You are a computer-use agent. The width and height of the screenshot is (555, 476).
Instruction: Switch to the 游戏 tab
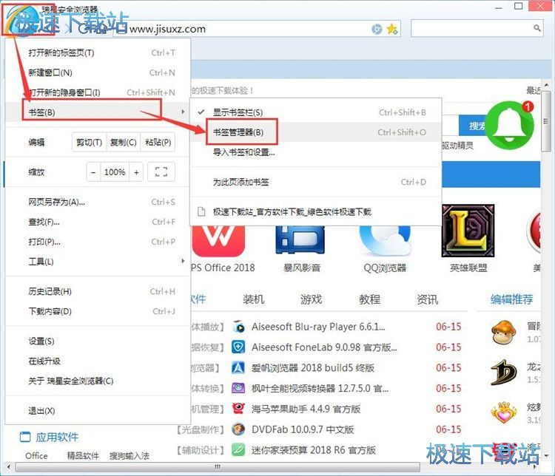tap(311, 299)
